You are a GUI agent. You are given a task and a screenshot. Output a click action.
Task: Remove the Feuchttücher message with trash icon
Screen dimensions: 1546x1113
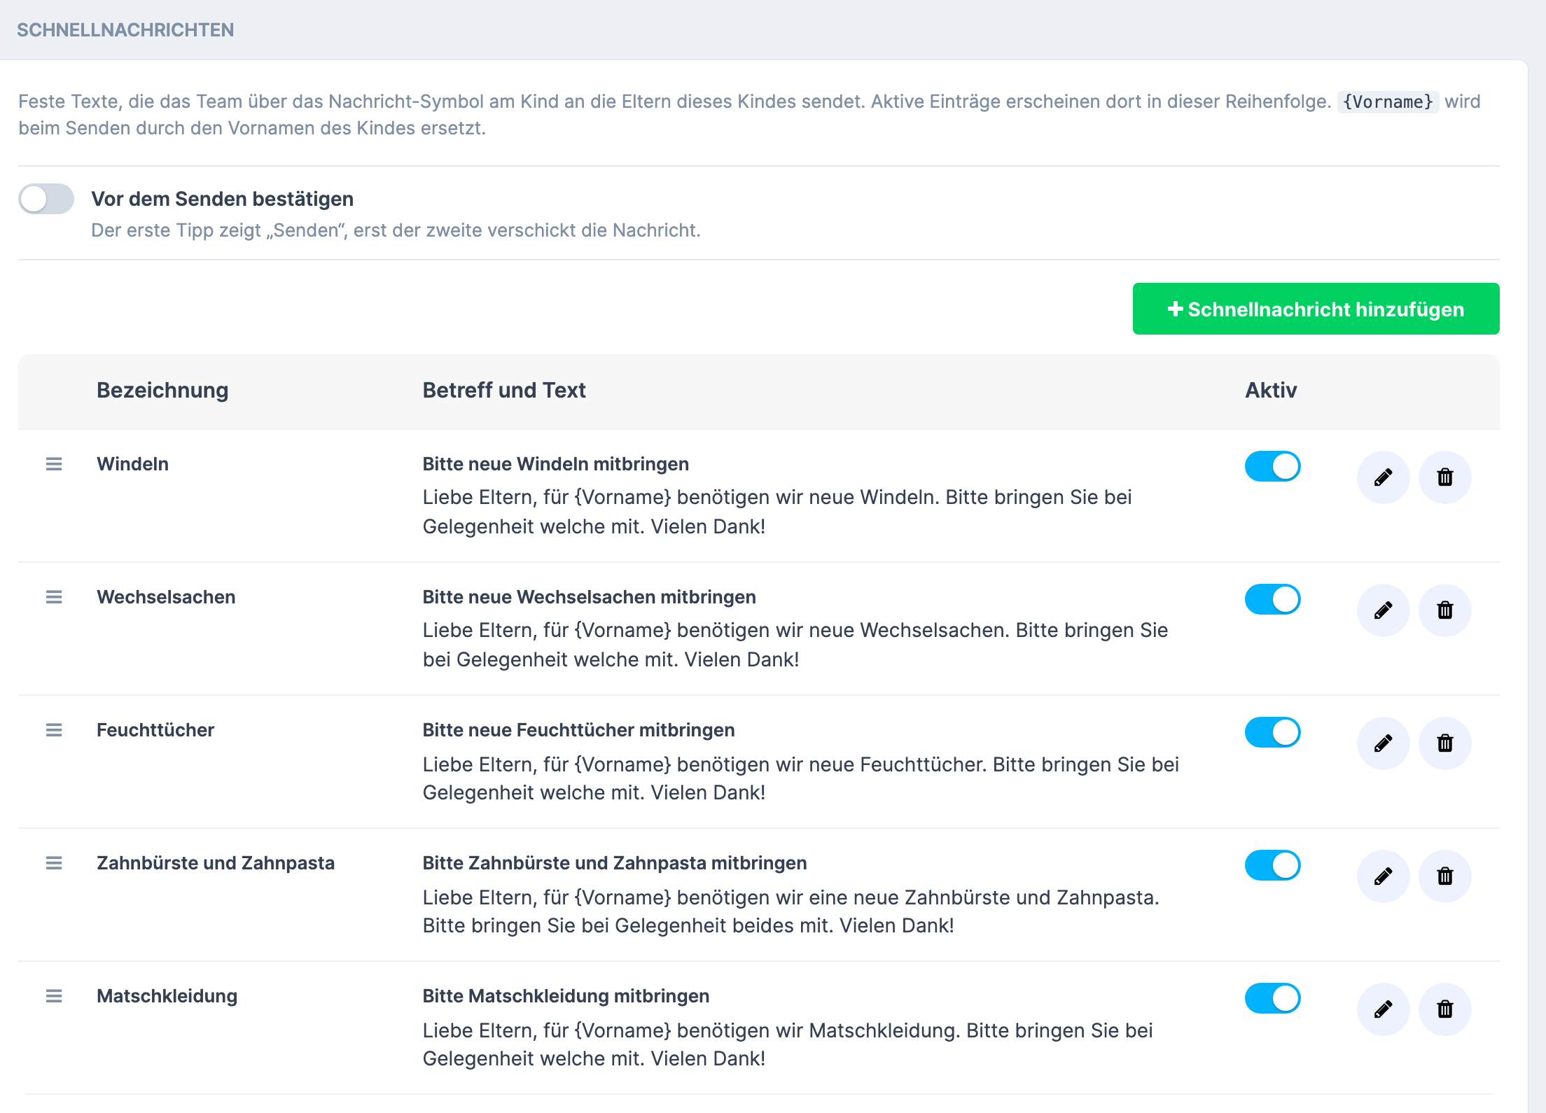[x=1444, y=743]
